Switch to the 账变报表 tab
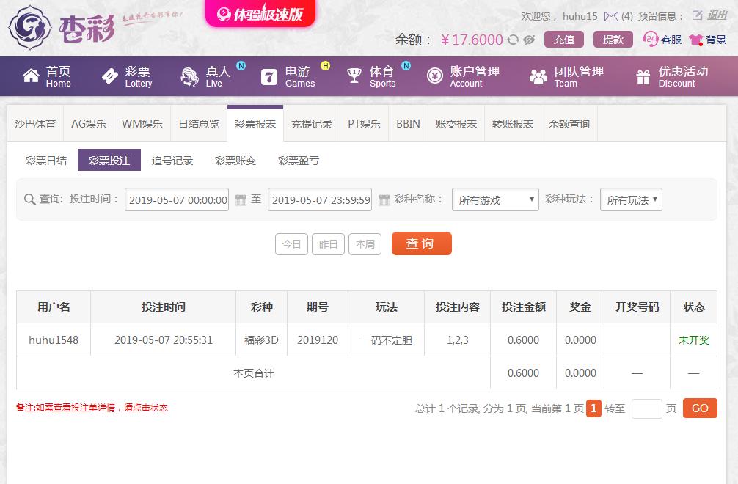Image resolution: width=738 pixels, height=484 pixels. [x=456, y=124]
